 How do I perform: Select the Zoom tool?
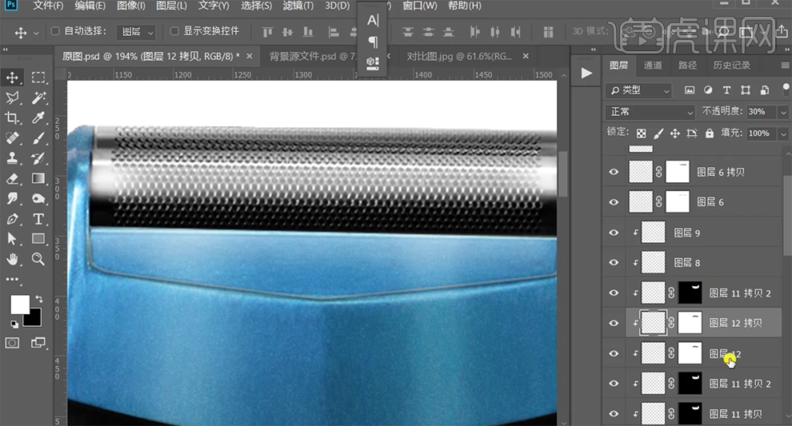point(38,259)
